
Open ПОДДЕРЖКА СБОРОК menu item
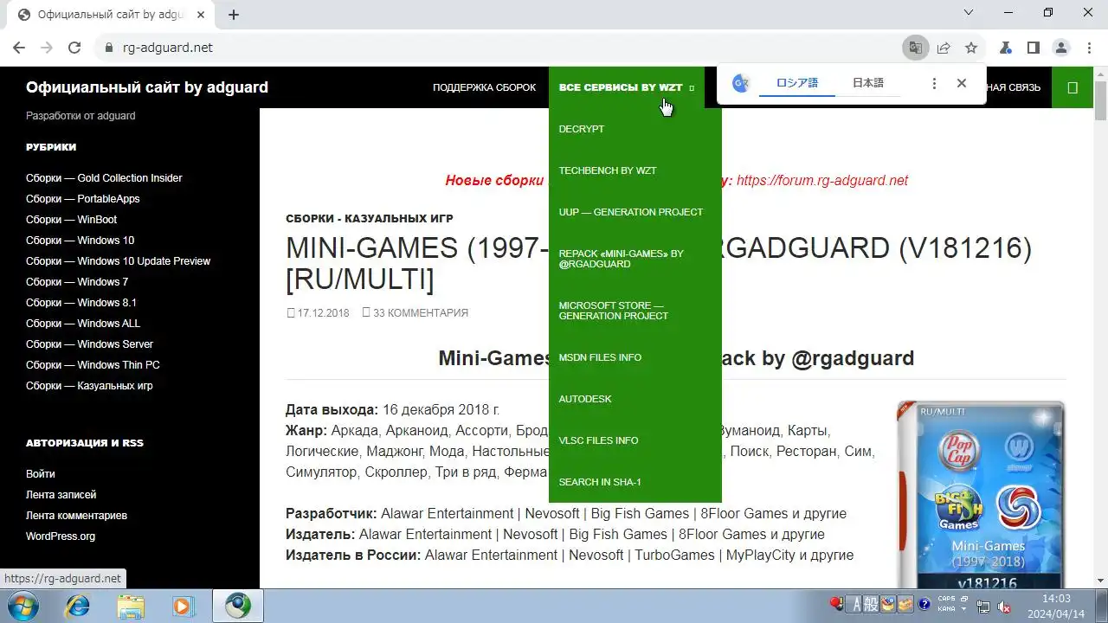tap(485, 87)
